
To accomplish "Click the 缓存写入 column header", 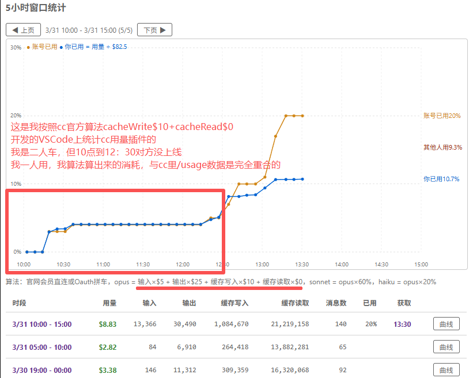I will point(234,303).
